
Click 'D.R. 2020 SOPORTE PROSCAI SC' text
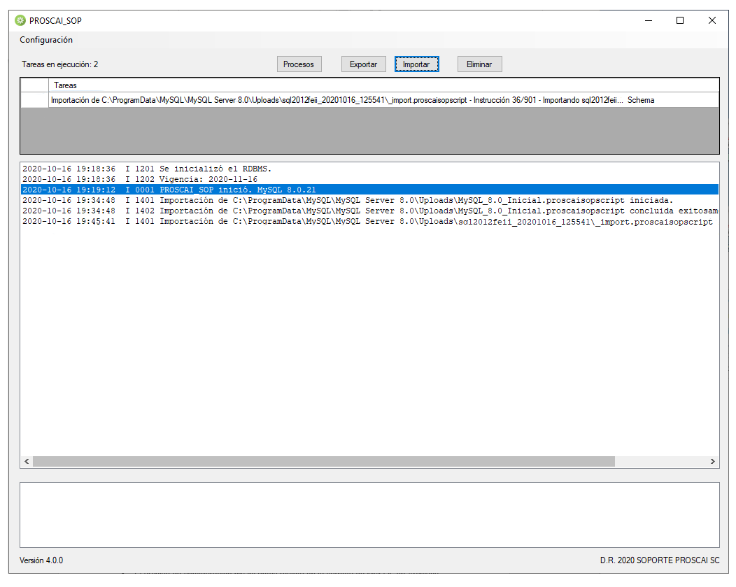pyautogui.click(x=660, y=560)
